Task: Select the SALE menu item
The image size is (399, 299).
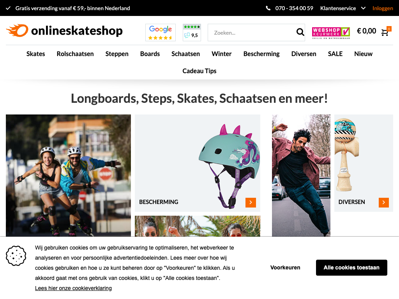Action: point(335,54)
